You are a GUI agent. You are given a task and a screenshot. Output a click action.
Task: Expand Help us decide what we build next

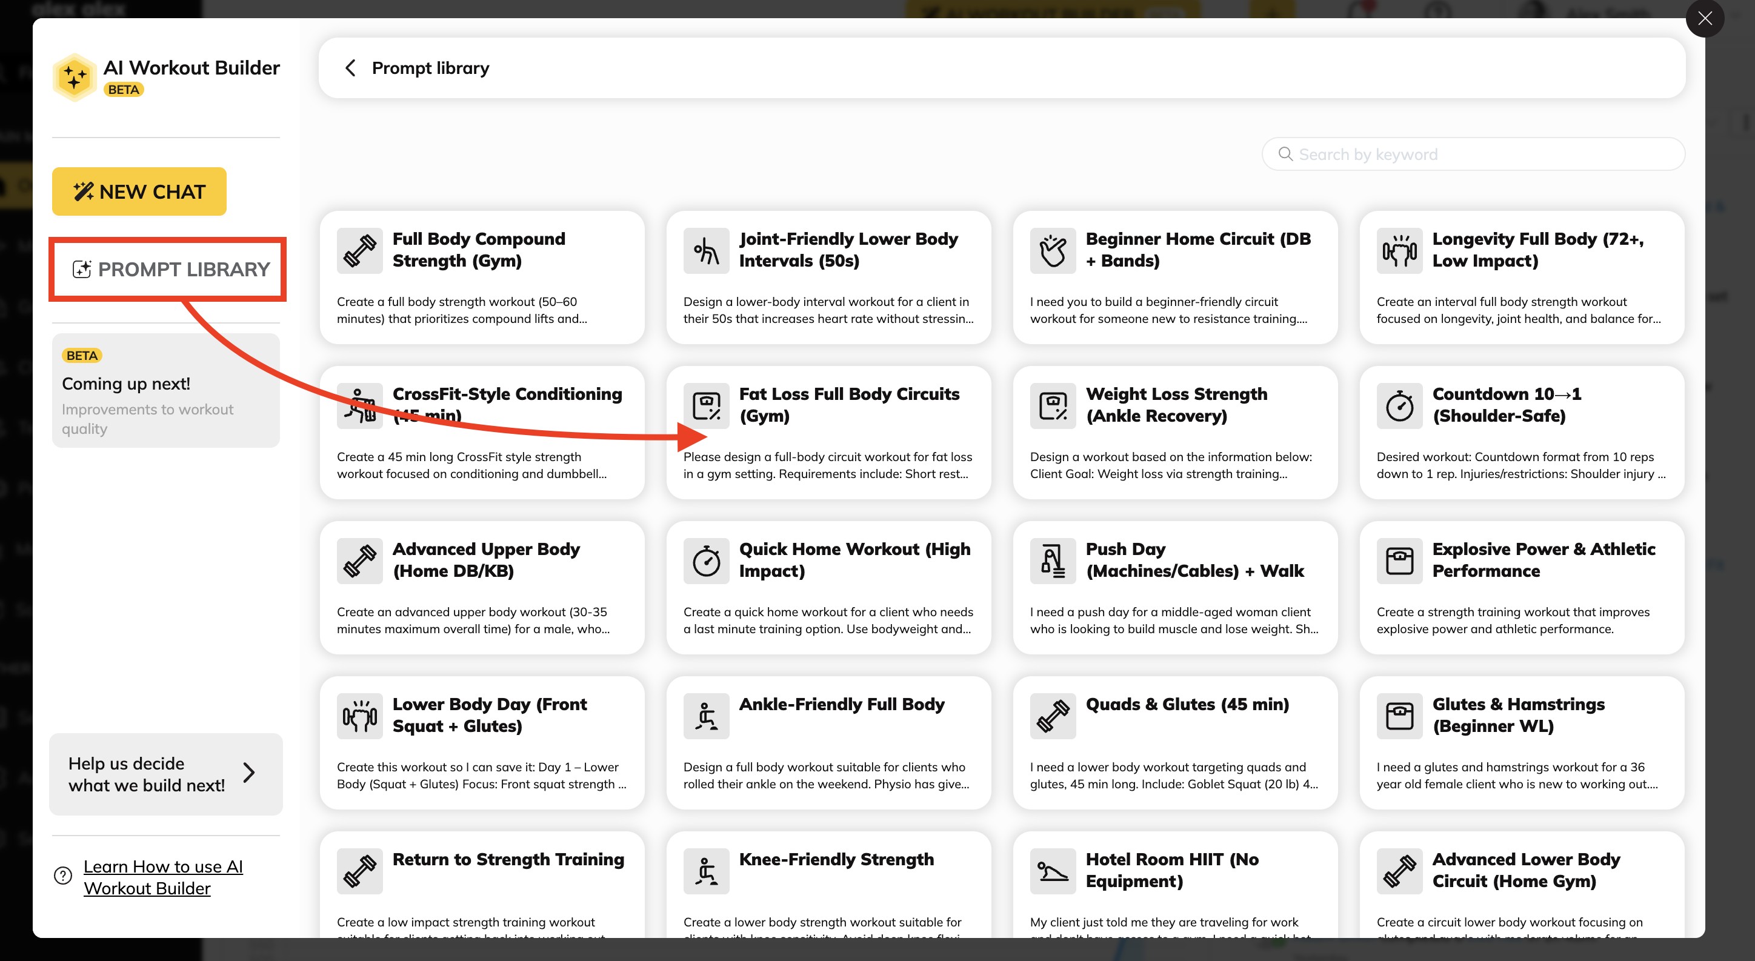click(165, 774)
